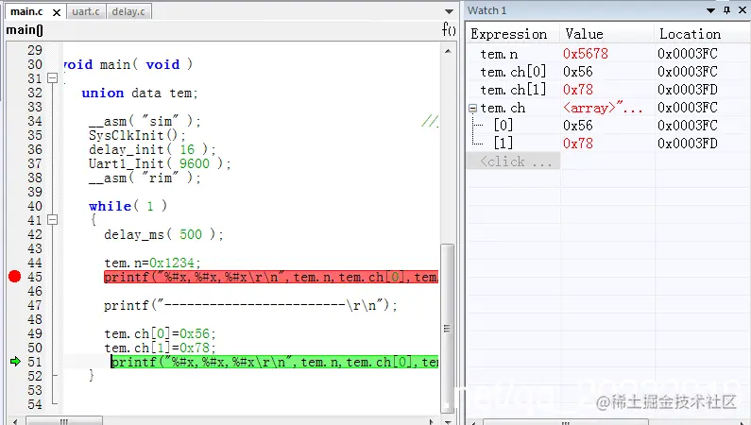Viewport: 751px width, 425px height.
Task: Close the main.c tab
Action: pos(57,12)
